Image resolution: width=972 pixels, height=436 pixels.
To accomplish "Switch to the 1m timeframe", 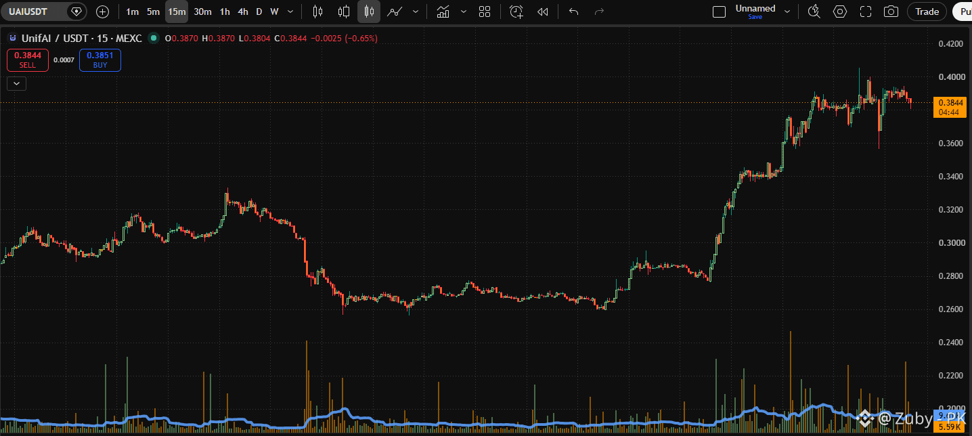I will click(132, 12).
